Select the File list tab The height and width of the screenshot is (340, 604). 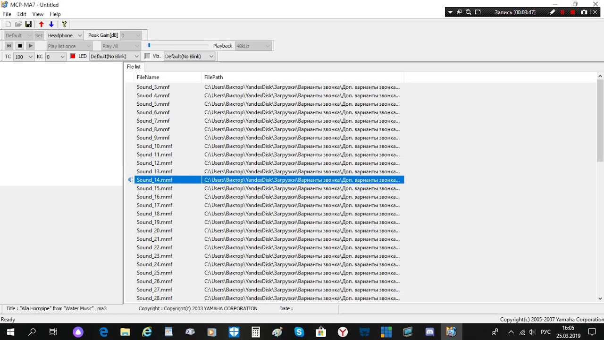[x=134, y=67]
